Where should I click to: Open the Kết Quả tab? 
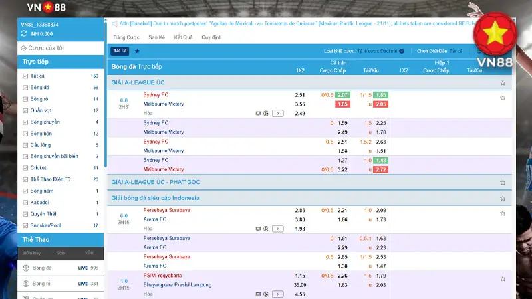click(183, 37)
